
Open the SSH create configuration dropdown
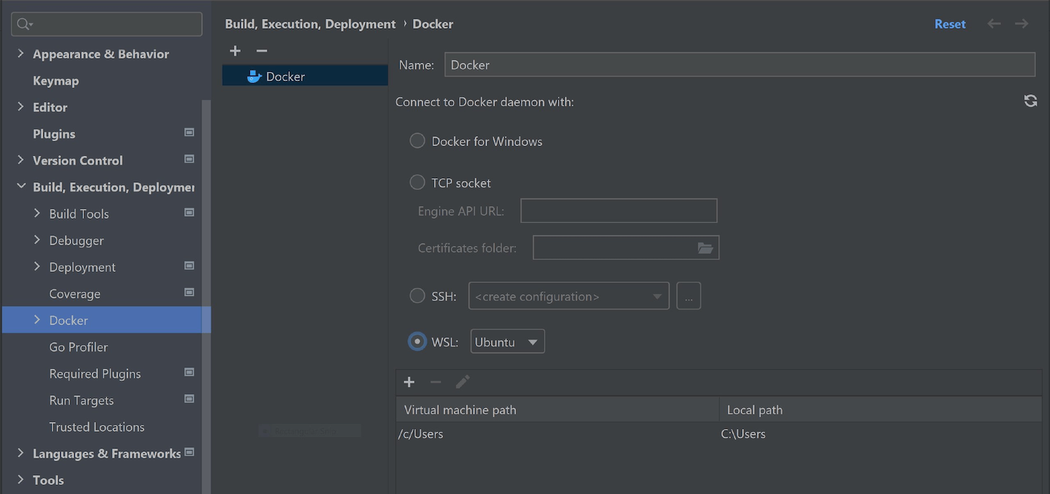coord(568,296)
